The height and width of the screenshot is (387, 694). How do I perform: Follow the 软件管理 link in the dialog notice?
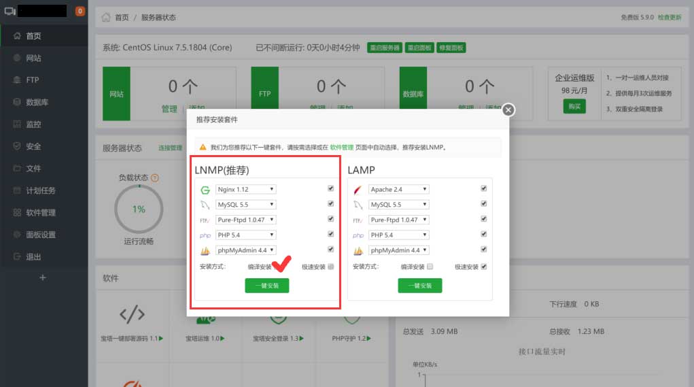(x=342, y=148)
